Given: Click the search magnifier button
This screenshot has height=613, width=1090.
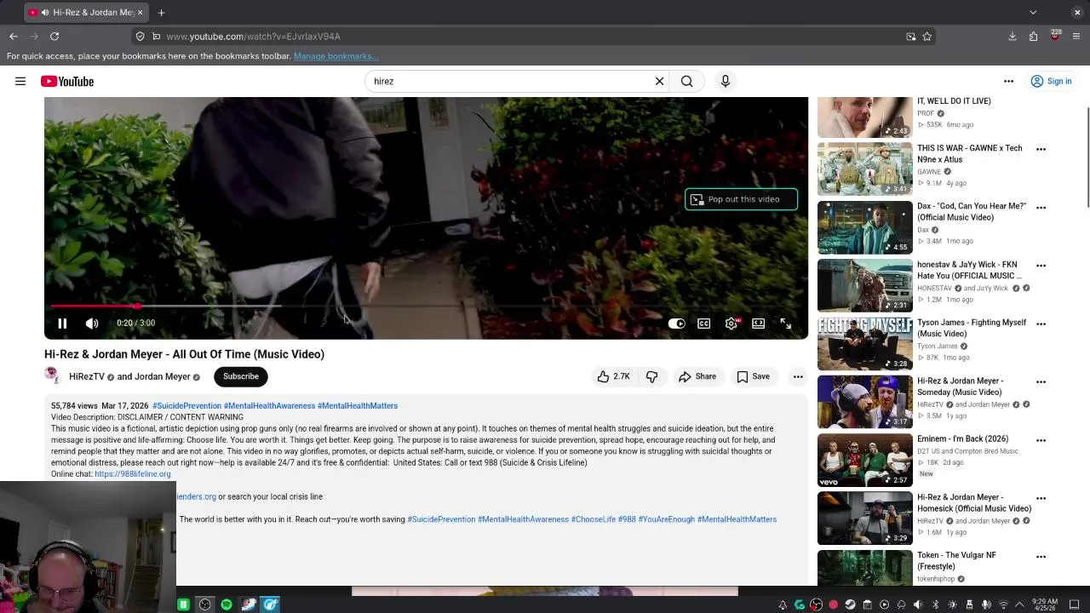Looking at the screenshot, I should coord(686,81).
